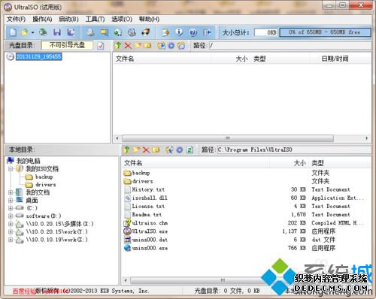This screenshot has width=376, height=299.
Task: Click local path field C:\Program Files\UltraISO
Action: (x=294, y=149)
